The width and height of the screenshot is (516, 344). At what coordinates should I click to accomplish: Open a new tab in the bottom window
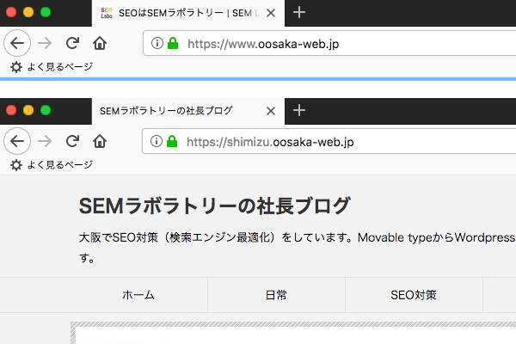pos(299,110)
